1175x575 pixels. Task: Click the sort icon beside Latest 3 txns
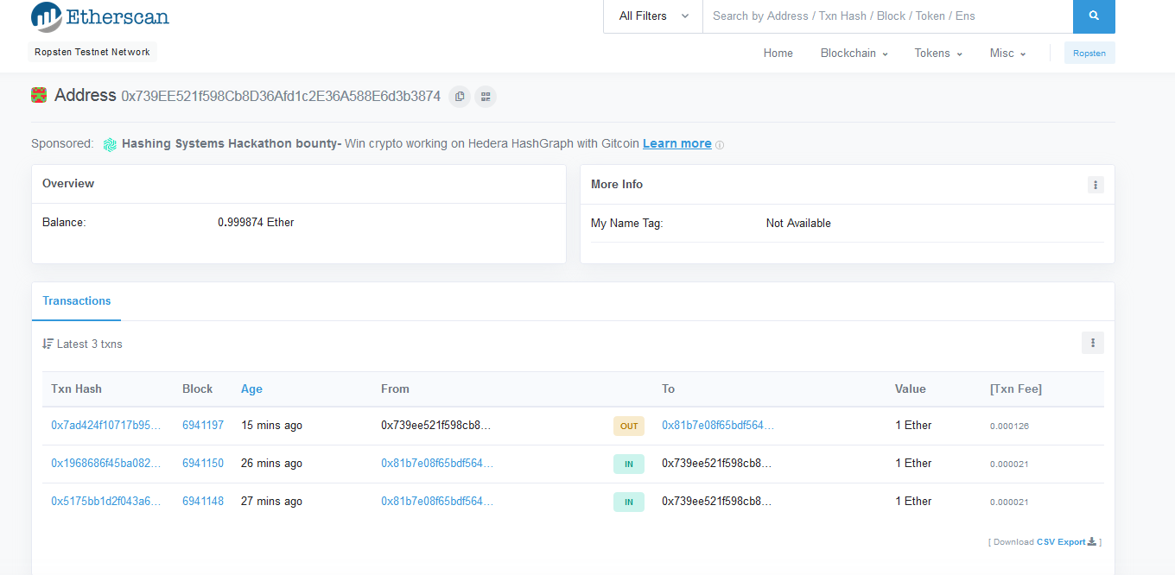pos(48,344)
